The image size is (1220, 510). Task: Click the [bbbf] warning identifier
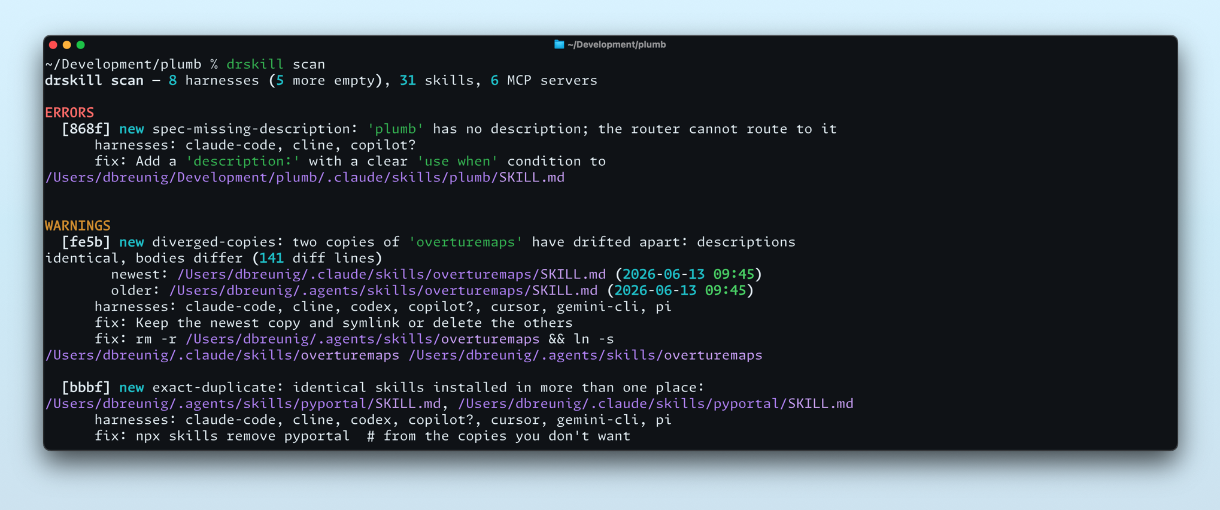click(86, 387)
